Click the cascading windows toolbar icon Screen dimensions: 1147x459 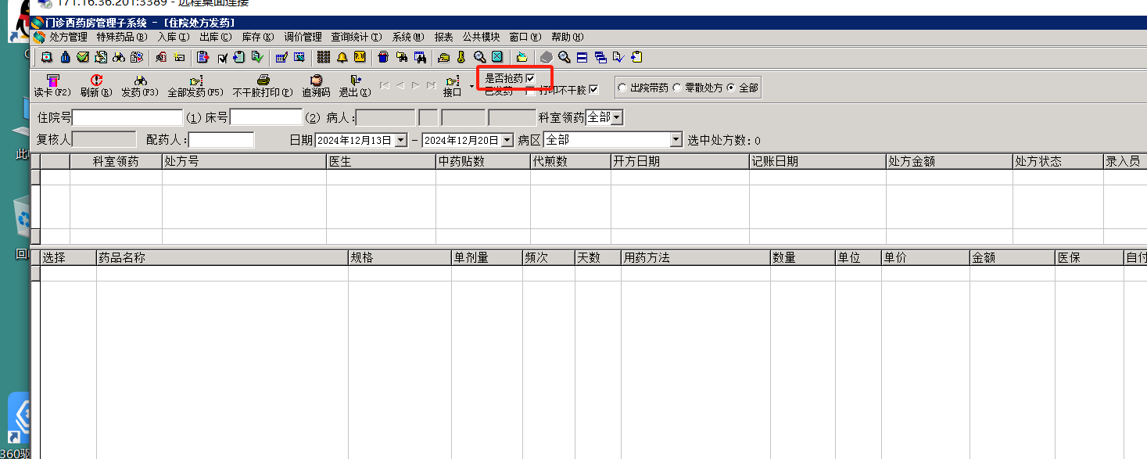[600, 57]
